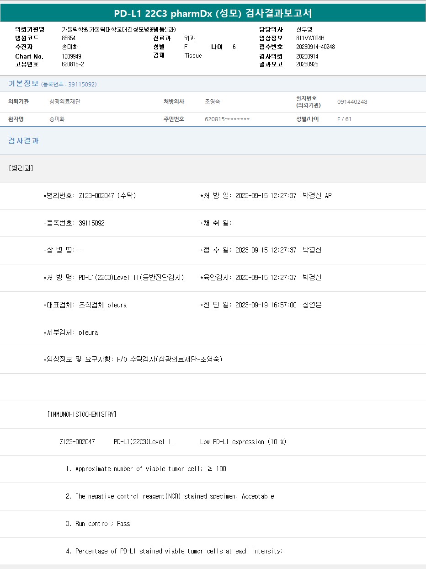Select the [IMMUNOHISTOCHEMISTRY] heading
Screen dimensions: 426x569
[82, 414]
